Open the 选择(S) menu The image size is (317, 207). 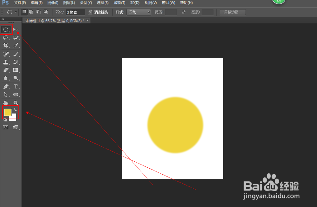tap(102, 3)
